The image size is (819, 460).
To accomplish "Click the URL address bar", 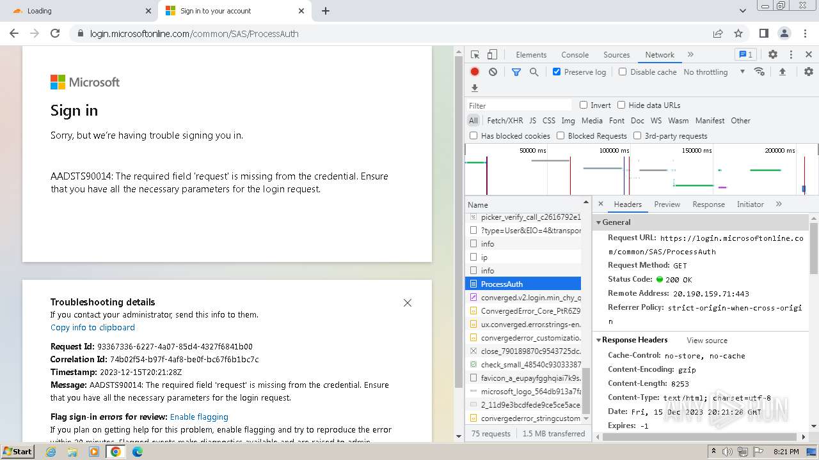I will [392, 34].
